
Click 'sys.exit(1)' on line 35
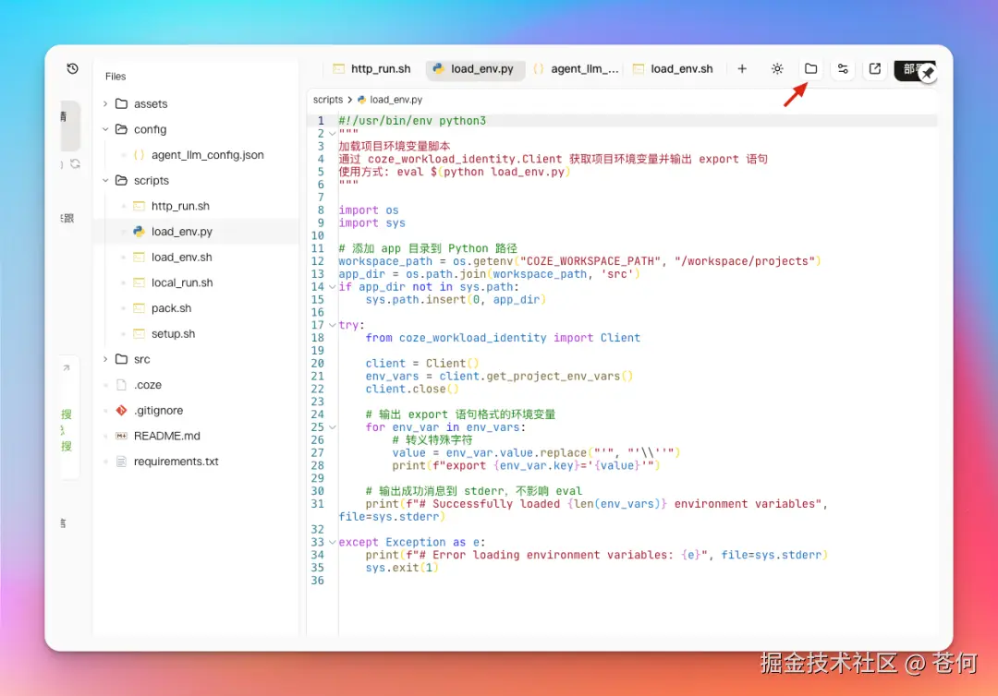point(402,568)
